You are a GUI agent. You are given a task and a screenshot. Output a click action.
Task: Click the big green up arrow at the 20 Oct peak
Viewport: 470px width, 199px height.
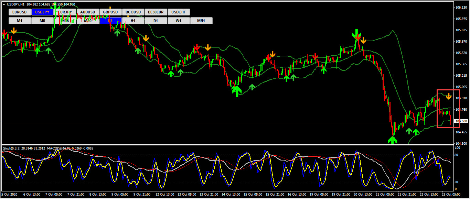click(356, 34)
